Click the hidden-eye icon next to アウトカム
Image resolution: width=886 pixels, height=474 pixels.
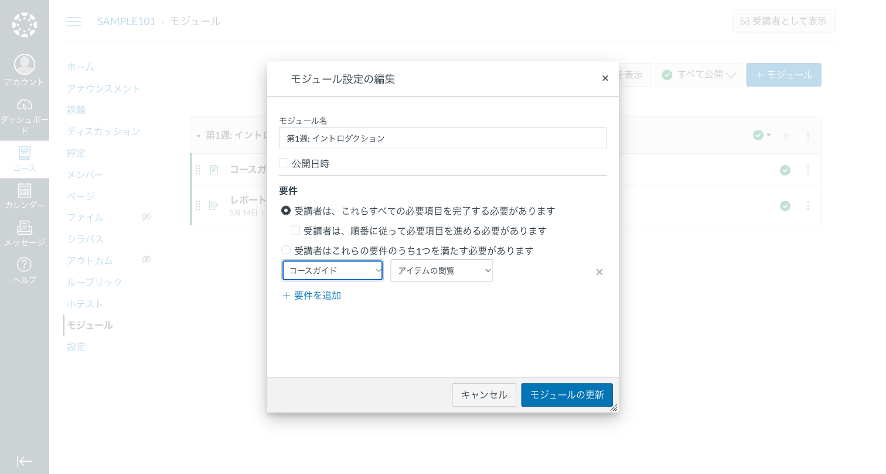(x=146, y=259)
